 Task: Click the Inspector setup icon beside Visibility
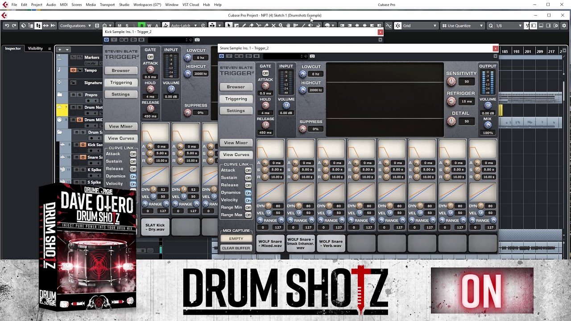click(x=50, y=48)
